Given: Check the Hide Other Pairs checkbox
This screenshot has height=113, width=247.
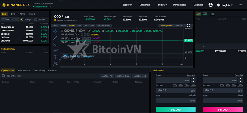Looking at the screenshot, I should 3,76.
